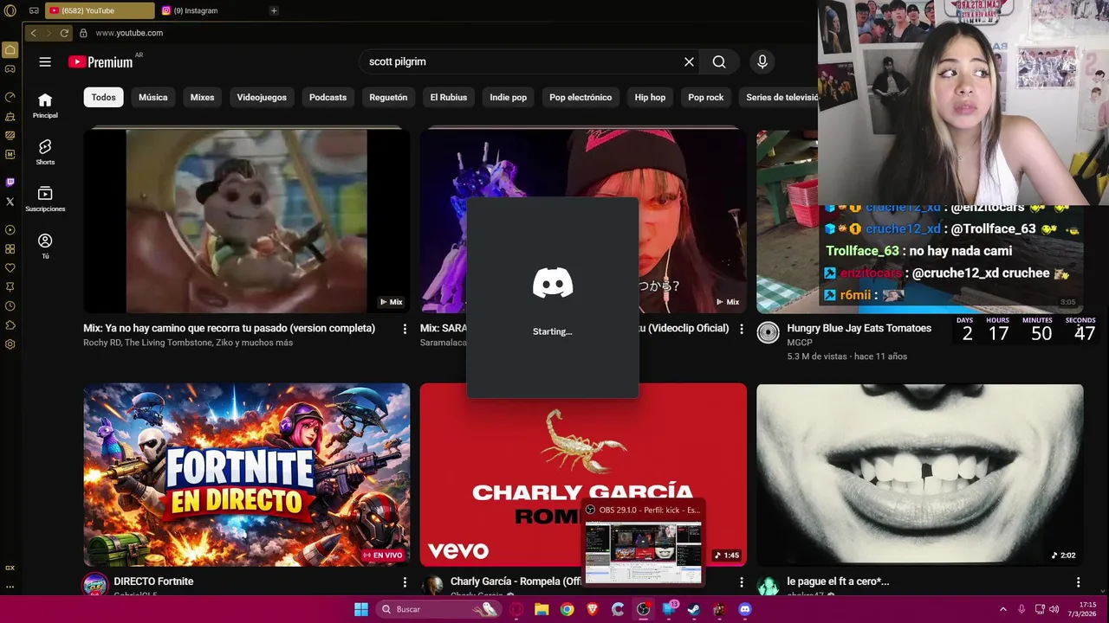Select the Hip hop filter chip
This screenshot has width=1109, height=623.
[650, 97]
